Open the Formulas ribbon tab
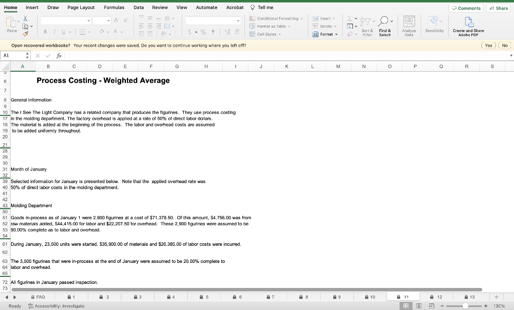514x310 pixels. pyautogui.click(x=114, y=7)
